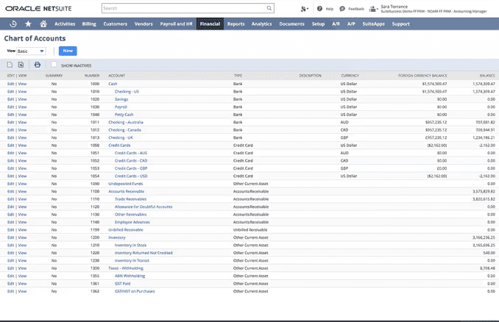499x322 pixels.
Task: Open the Customers menu
Action: [115, 24]
